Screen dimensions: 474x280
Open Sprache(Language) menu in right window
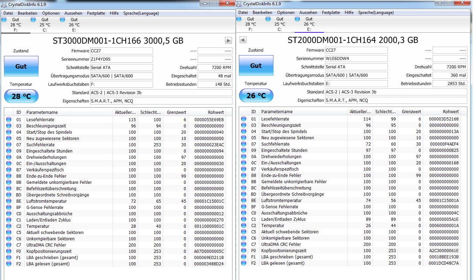point(376,13)
